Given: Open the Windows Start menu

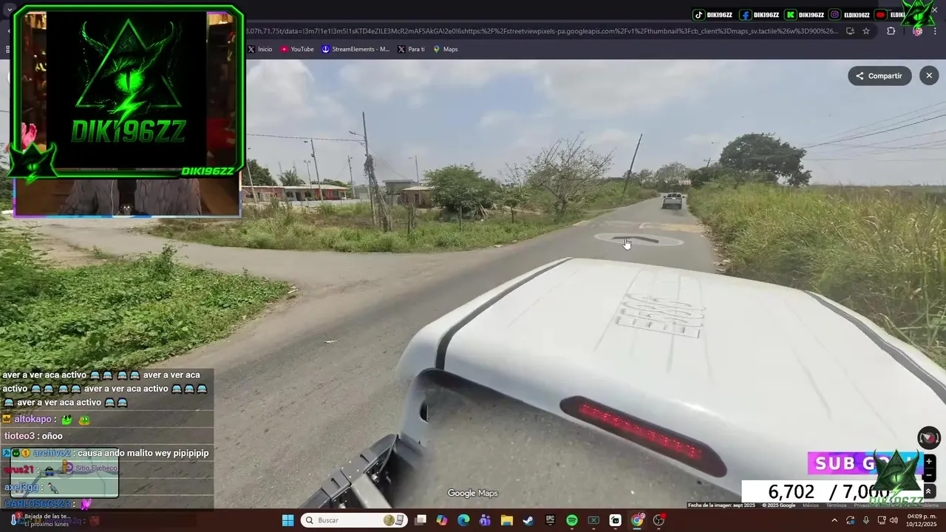Looking at the screenshot, I should pos(288,520).
